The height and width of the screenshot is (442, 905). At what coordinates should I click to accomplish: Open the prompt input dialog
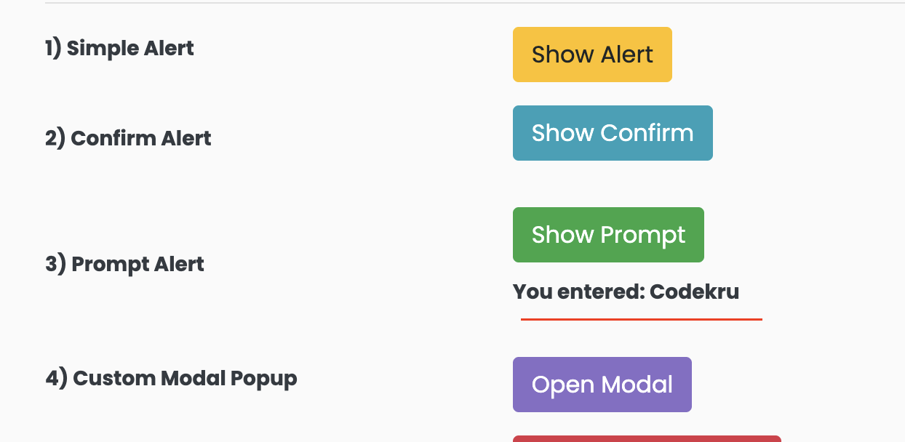click(608, 235)
